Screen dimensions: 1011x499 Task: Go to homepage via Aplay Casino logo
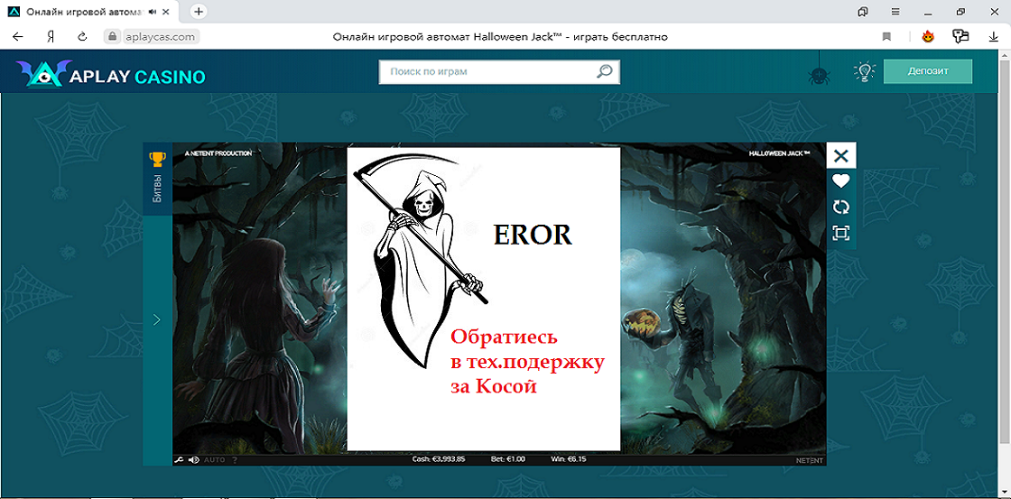[x=111, y=76]
